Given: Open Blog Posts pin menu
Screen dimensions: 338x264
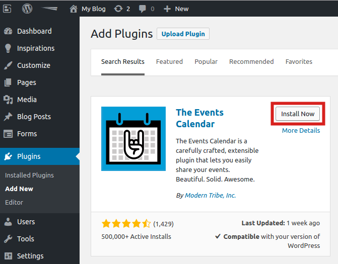Looking at the screenshot, I should click(x=34, y=117).
